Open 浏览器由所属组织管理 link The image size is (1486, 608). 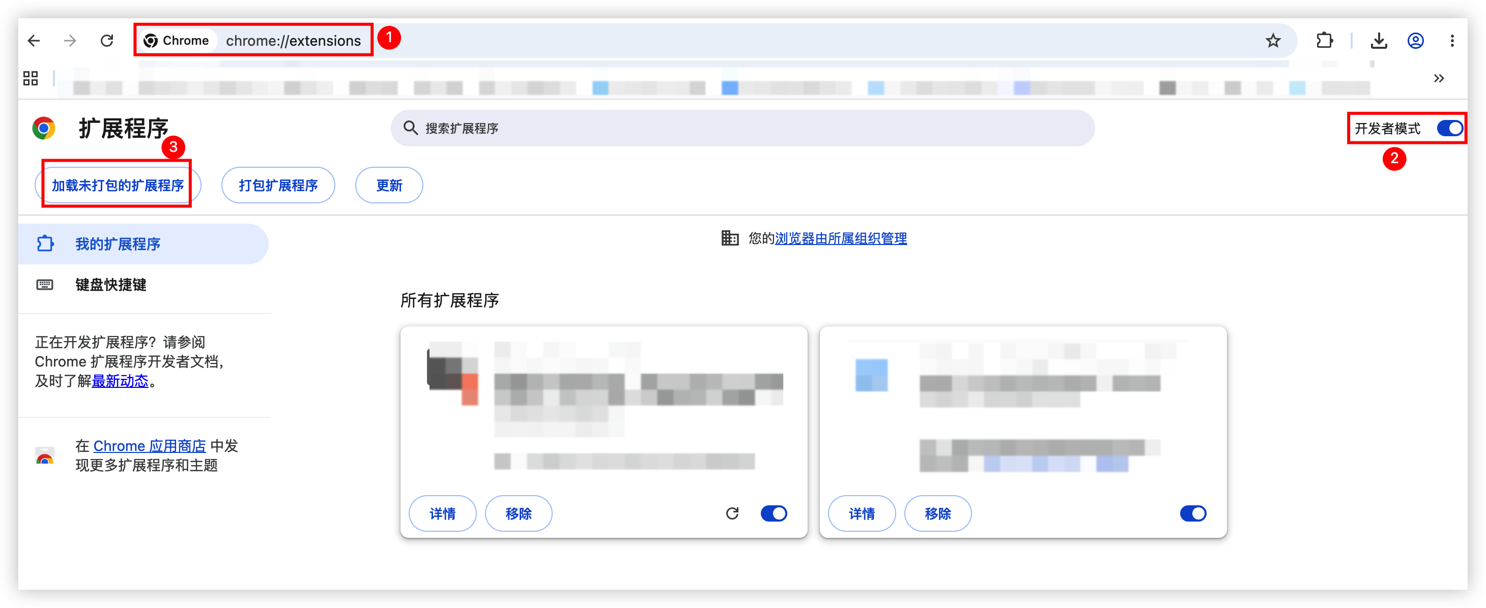point(841,238)
